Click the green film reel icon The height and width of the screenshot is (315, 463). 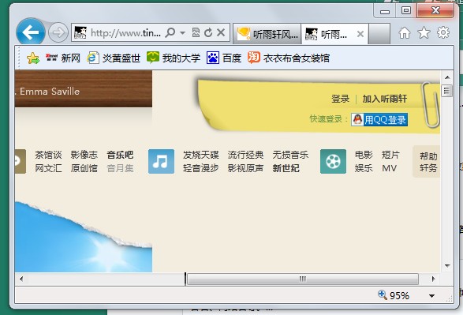pyautogui.click(x=333, y=161)
